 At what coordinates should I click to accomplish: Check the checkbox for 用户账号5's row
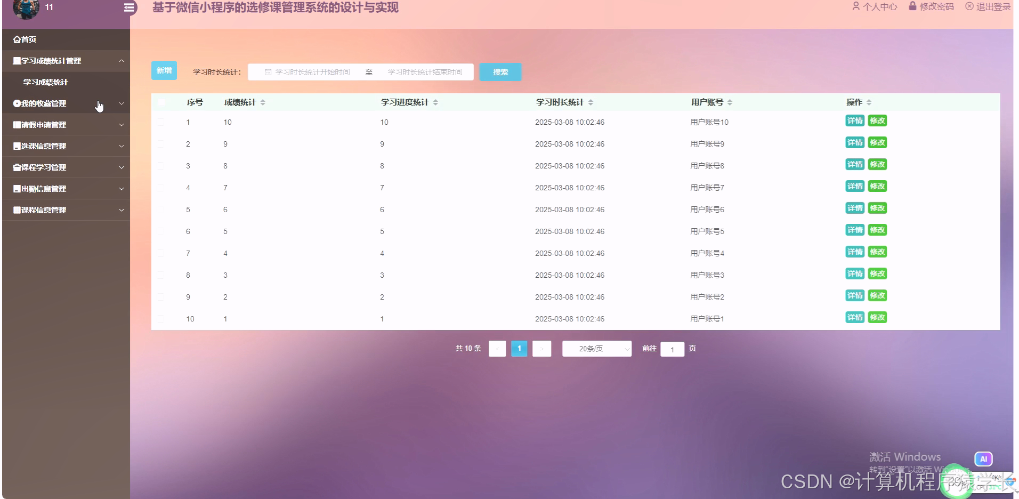(162, 231)
